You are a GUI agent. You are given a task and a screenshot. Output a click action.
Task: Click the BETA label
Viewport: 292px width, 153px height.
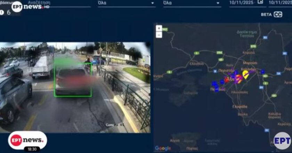tap(266, 15)
